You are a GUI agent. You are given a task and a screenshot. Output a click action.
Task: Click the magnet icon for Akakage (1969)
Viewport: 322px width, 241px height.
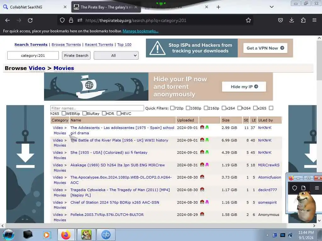(202, 165)
